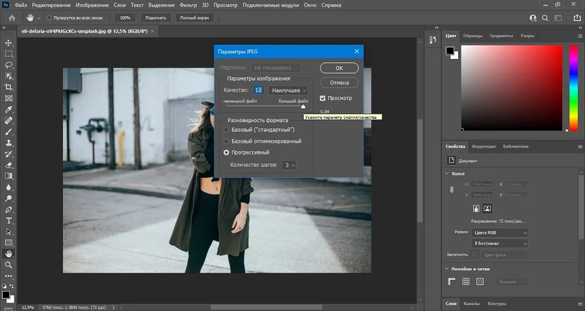Collapse the Холст section
Image resolution: width=585 pixels, height=311 pixels.
click(x=447, y=173)
